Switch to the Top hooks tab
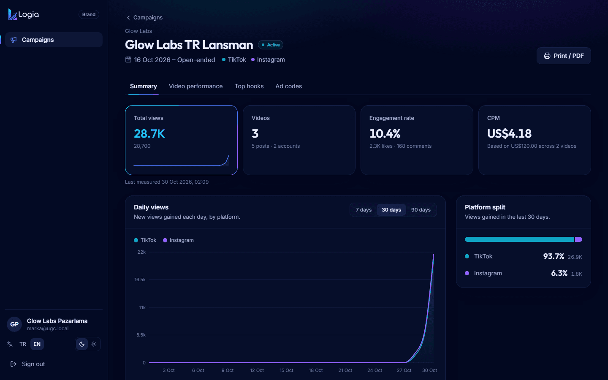Image resolution: width=608 pixels, height=380 pixels. click(249, 86)
